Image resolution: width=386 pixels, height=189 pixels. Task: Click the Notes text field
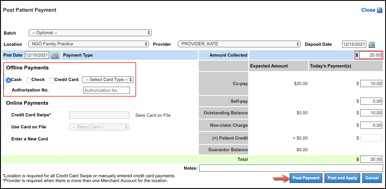point(291,168)
